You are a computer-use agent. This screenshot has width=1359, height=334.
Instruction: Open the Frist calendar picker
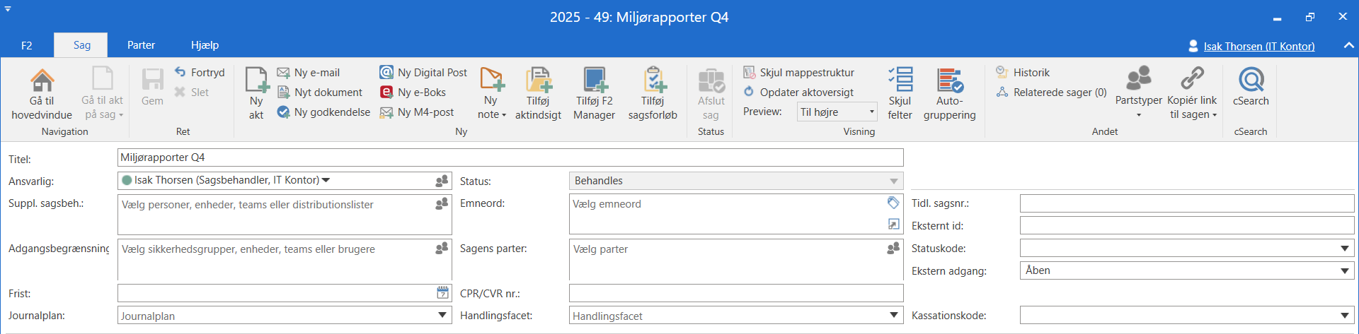click(443, 292)
